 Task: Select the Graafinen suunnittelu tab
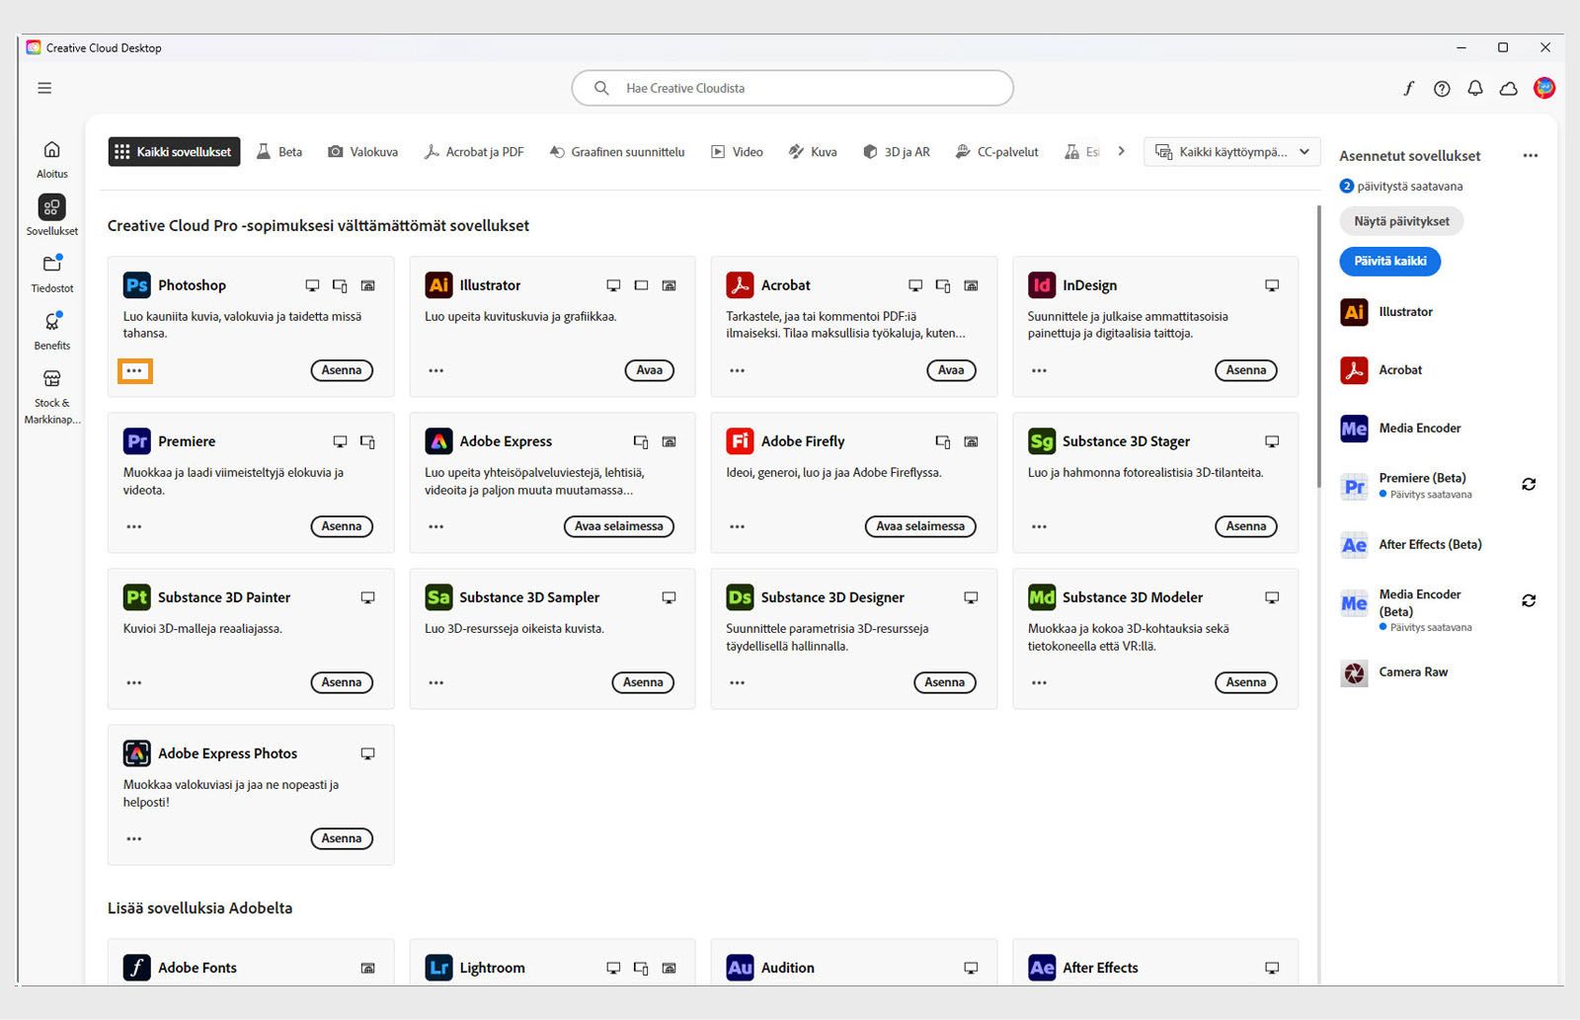[617, 152]
